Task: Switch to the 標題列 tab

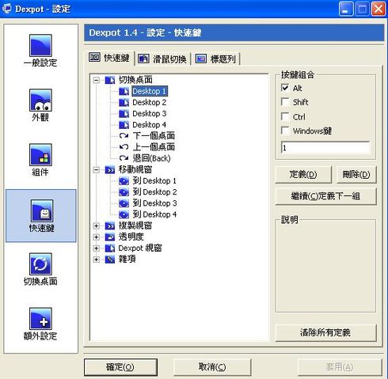Action: pyautogui.click(x=217, y=59)
